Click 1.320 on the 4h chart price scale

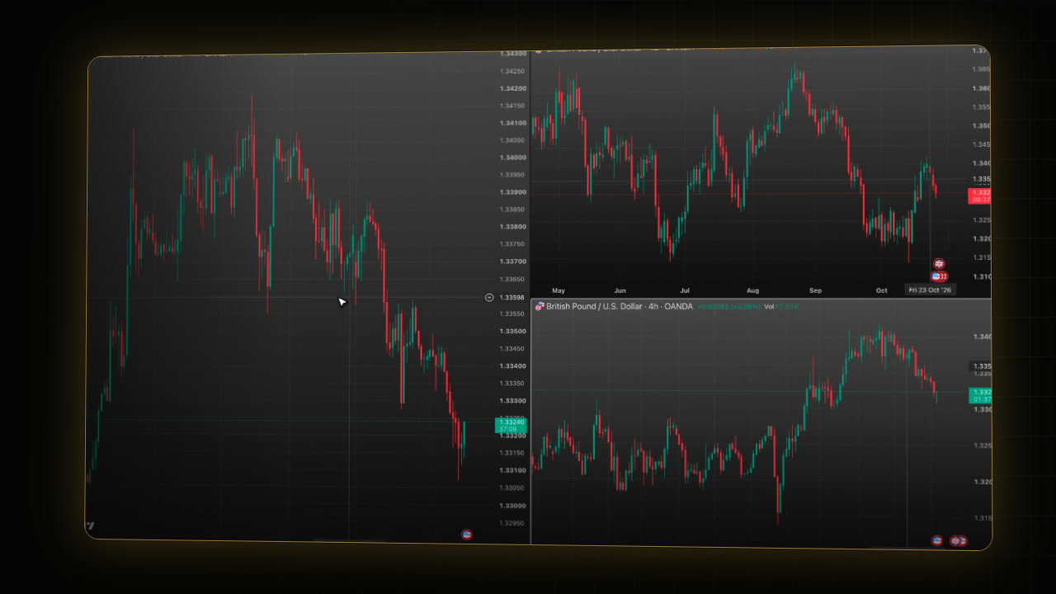[x=982, y=482]
